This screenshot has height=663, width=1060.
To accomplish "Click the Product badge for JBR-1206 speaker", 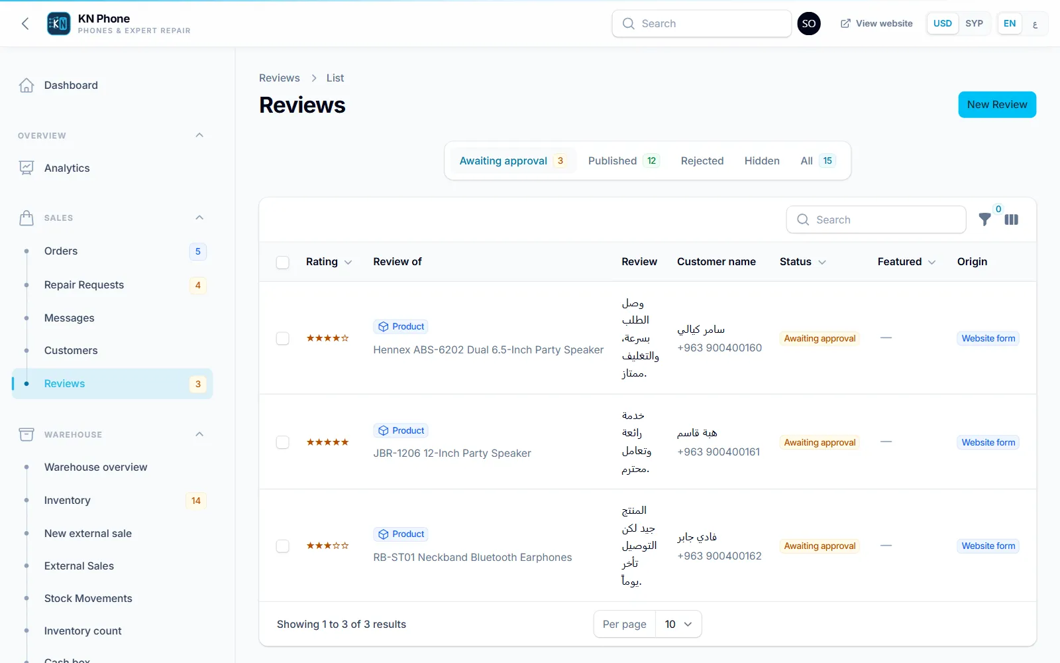I will (x=401, y=431).
